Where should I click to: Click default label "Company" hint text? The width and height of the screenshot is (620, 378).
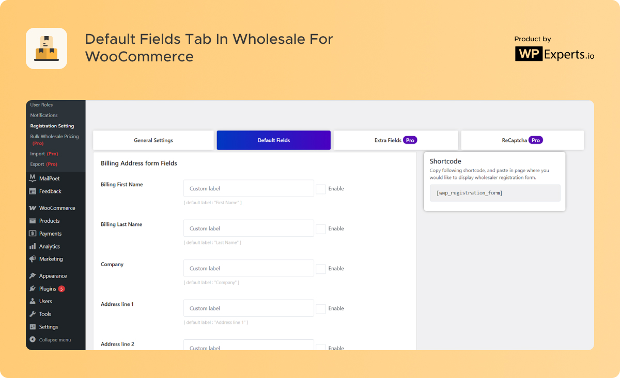tap(211, 283)
